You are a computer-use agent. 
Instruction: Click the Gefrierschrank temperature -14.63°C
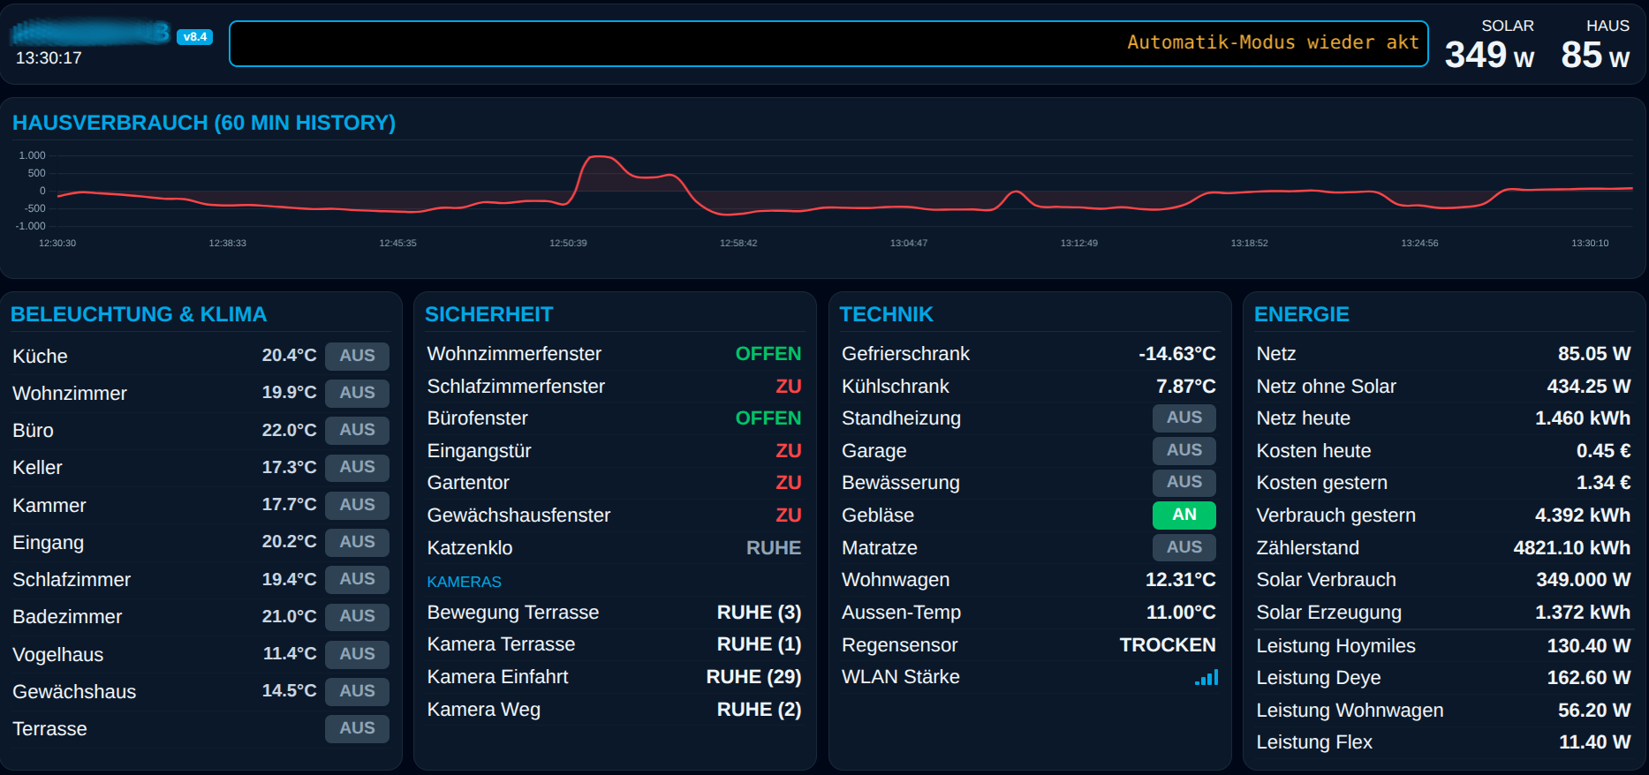tap(1177, 354)
